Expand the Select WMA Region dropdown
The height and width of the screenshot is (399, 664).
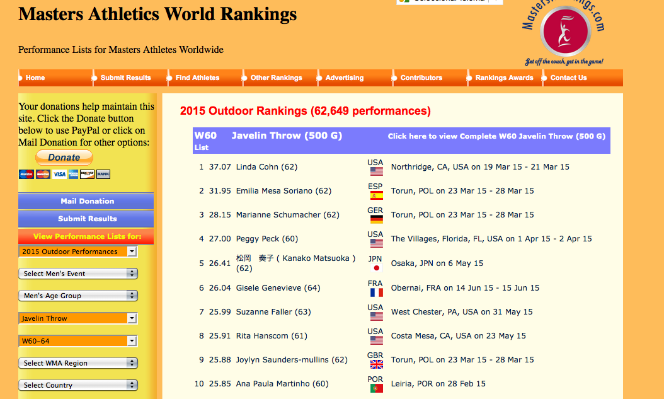78,363
